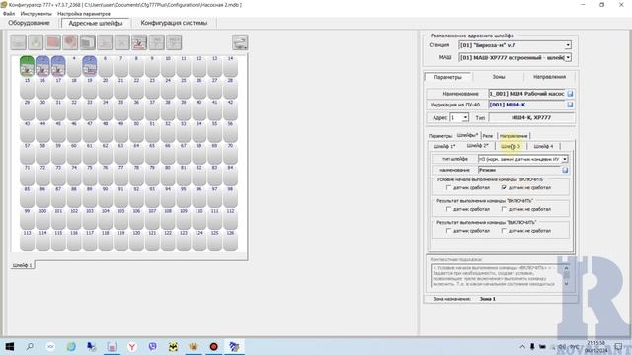The image size is (632, 355).
Task: Open the lower Параметры sub-tab
Action: pyautogui.click(x=440, y=136)
